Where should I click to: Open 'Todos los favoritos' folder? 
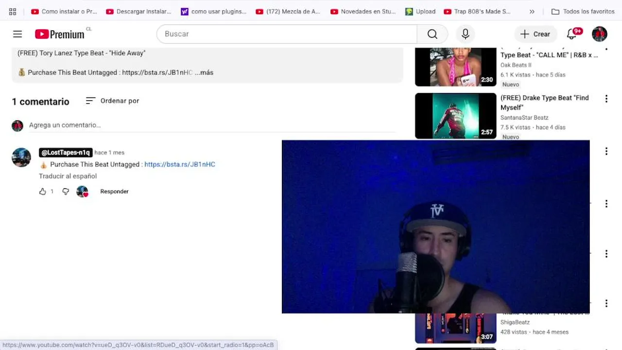pos(583,11)
